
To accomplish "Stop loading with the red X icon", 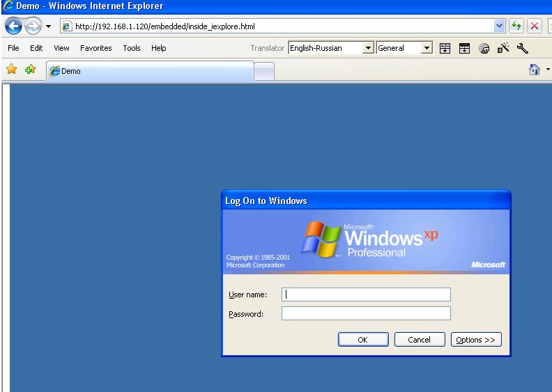I will pyautogui.click(x=535, y=26).
